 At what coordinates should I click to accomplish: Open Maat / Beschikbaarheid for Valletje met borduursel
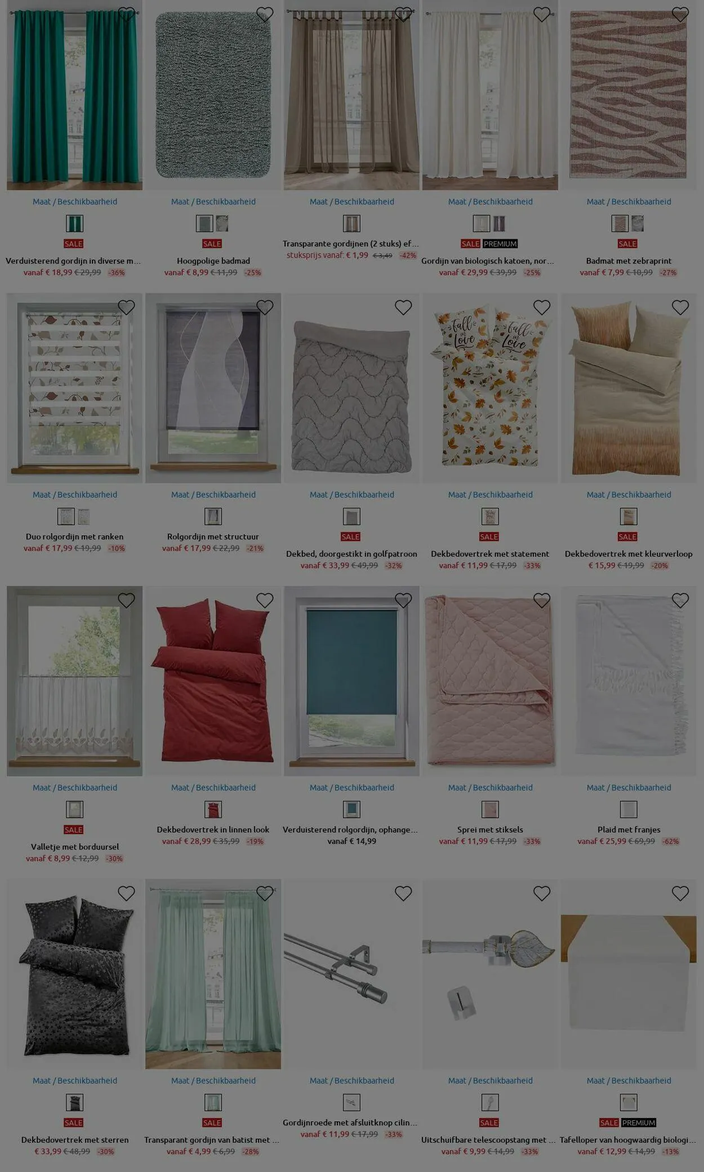[75, 788]
